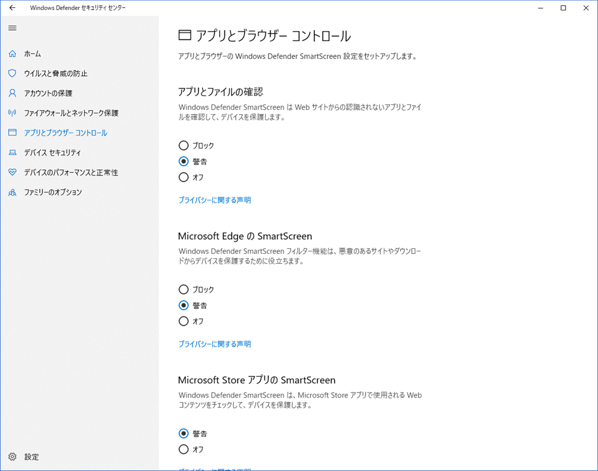
Task: Click the back arrow in title bar
Action: (12, 7)
